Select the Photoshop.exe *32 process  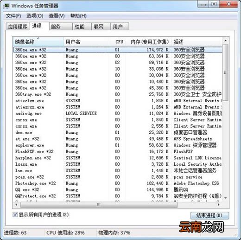coord(118,183)
